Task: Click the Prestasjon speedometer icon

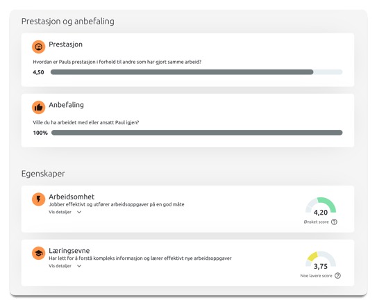Action: pos(38,47)
